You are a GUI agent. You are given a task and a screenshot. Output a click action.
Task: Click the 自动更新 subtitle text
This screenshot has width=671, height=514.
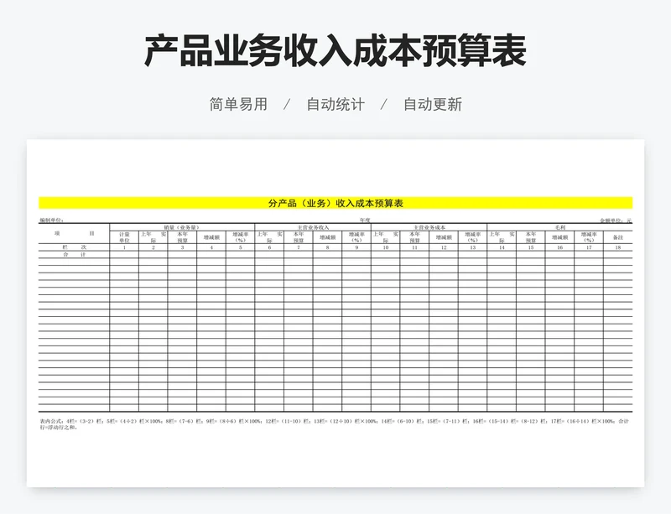point(434,105)
